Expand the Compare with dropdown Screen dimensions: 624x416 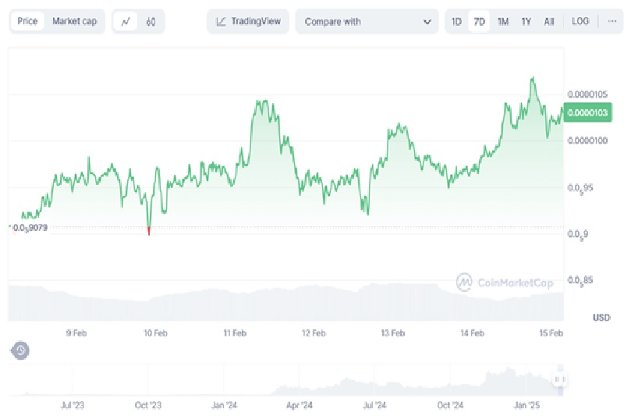point(367,22)
